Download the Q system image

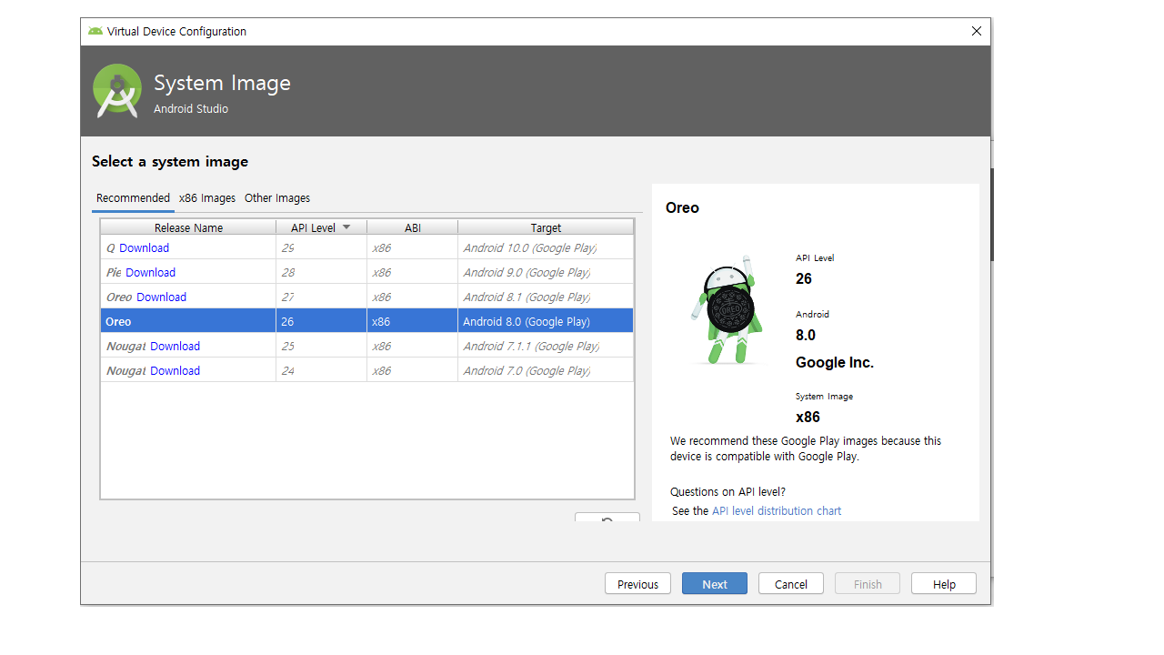tap(144, 248)
